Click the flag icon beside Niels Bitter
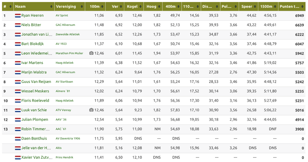This screenshot has height=162, width=308. click(x=18, y=25)
